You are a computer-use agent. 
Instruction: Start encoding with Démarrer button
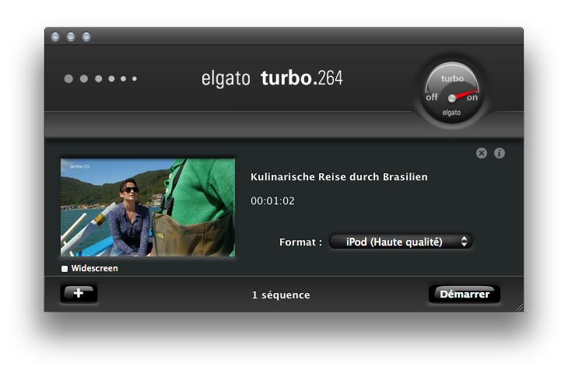(x=465, y=295)
